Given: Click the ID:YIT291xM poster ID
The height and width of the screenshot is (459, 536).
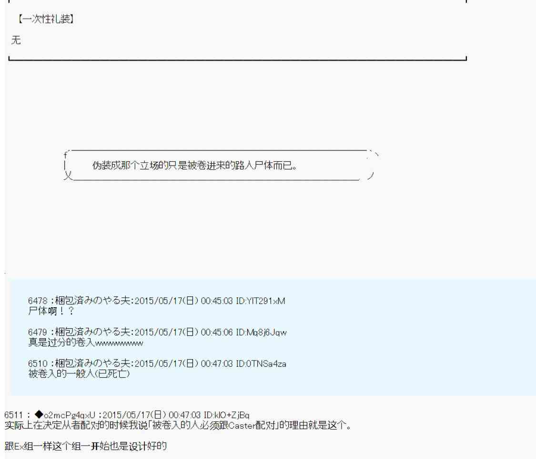Looking at the screenshot, I should [259, 302].
